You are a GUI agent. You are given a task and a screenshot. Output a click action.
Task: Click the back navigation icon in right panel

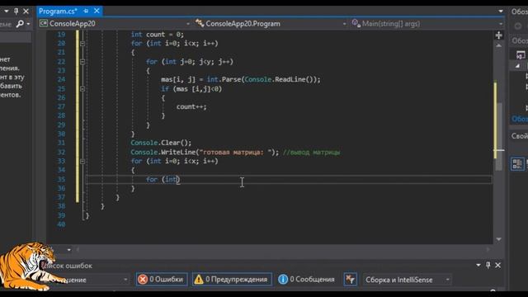[x=518, y=26]
